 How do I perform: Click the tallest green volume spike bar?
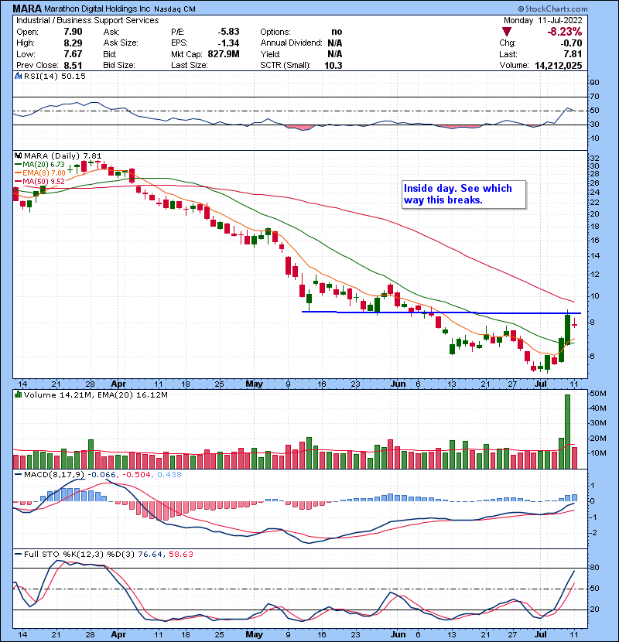[567, 432]
